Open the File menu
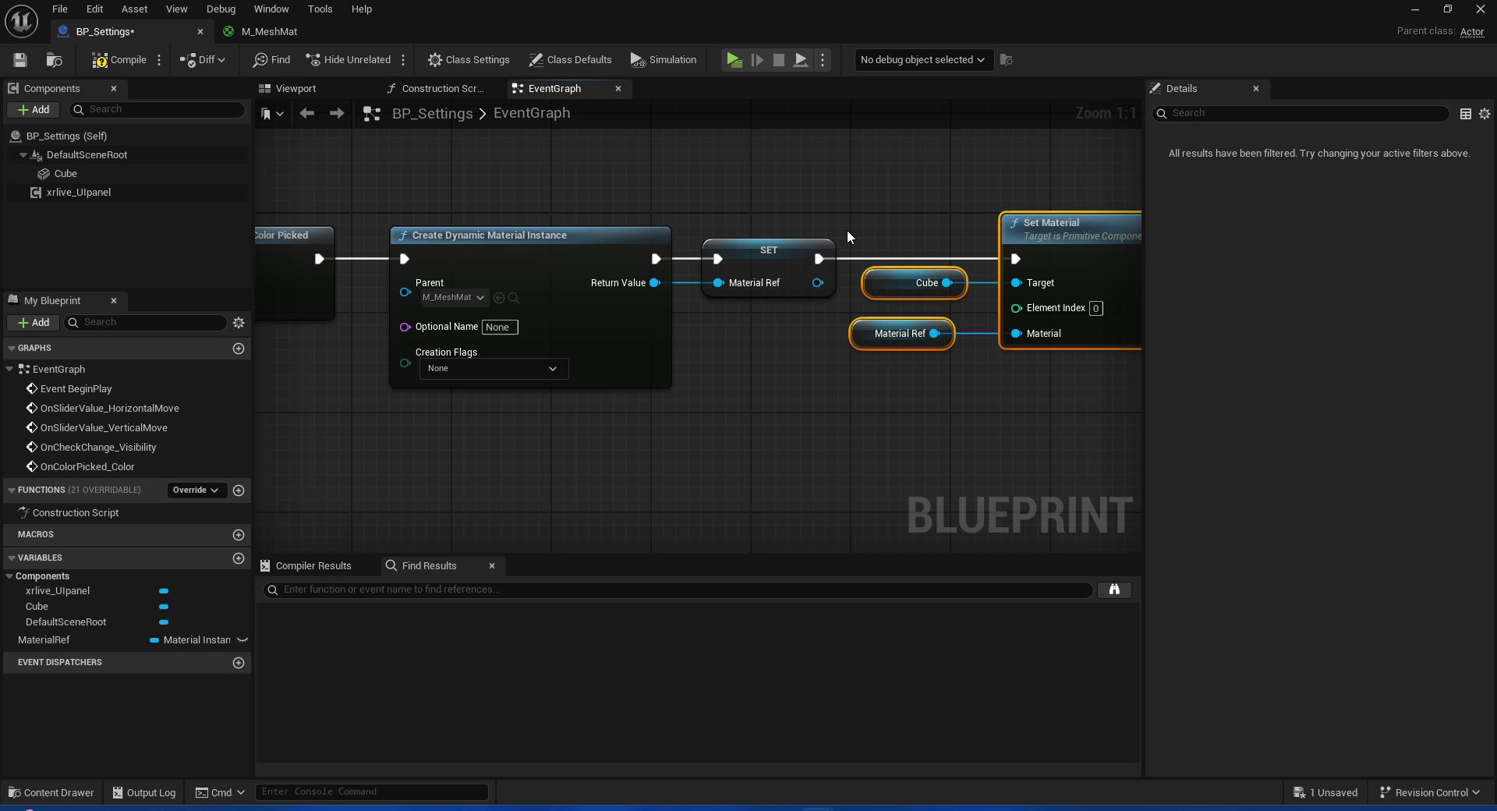 click(x=60, y=9)
